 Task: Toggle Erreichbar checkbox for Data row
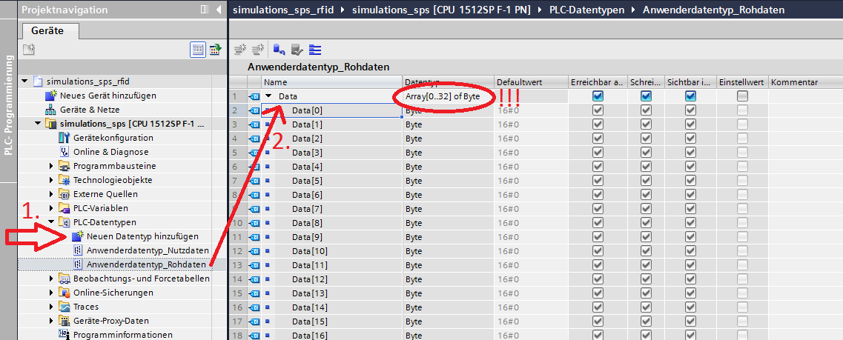point(598,96)
